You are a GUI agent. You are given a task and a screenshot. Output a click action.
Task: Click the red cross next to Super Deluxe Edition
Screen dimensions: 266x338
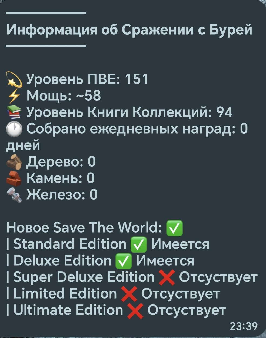click(x=167, y=277)
